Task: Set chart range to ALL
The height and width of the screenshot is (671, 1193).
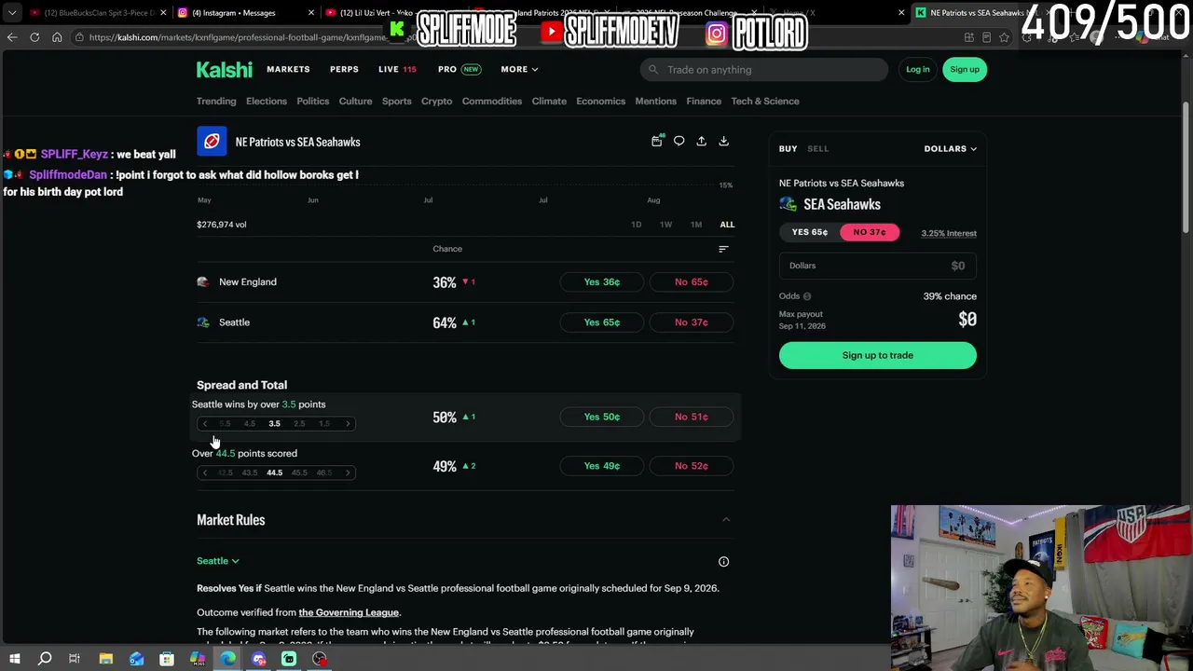Action: 727,225
